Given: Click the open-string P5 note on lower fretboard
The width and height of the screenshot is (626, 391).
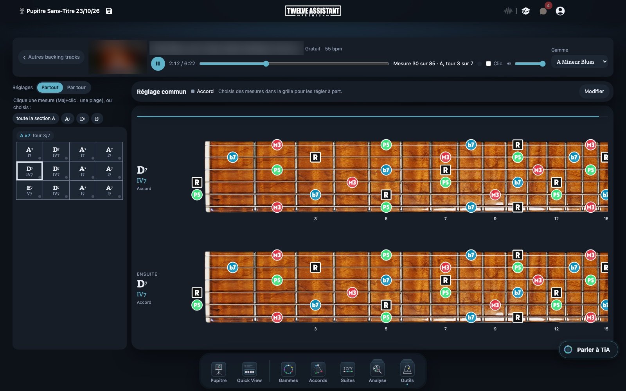Looking at the screenshot, I should 197,305.
